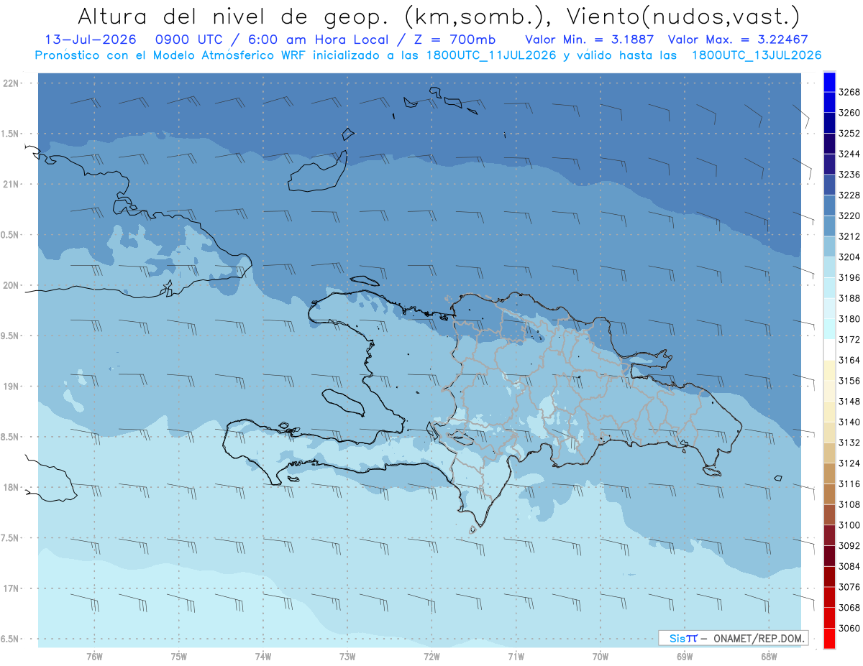The height and width of the screenshot is (666, 863).
Task: Click the bright blue swatch above the 3268 label
Action: (x=828, y=82)
